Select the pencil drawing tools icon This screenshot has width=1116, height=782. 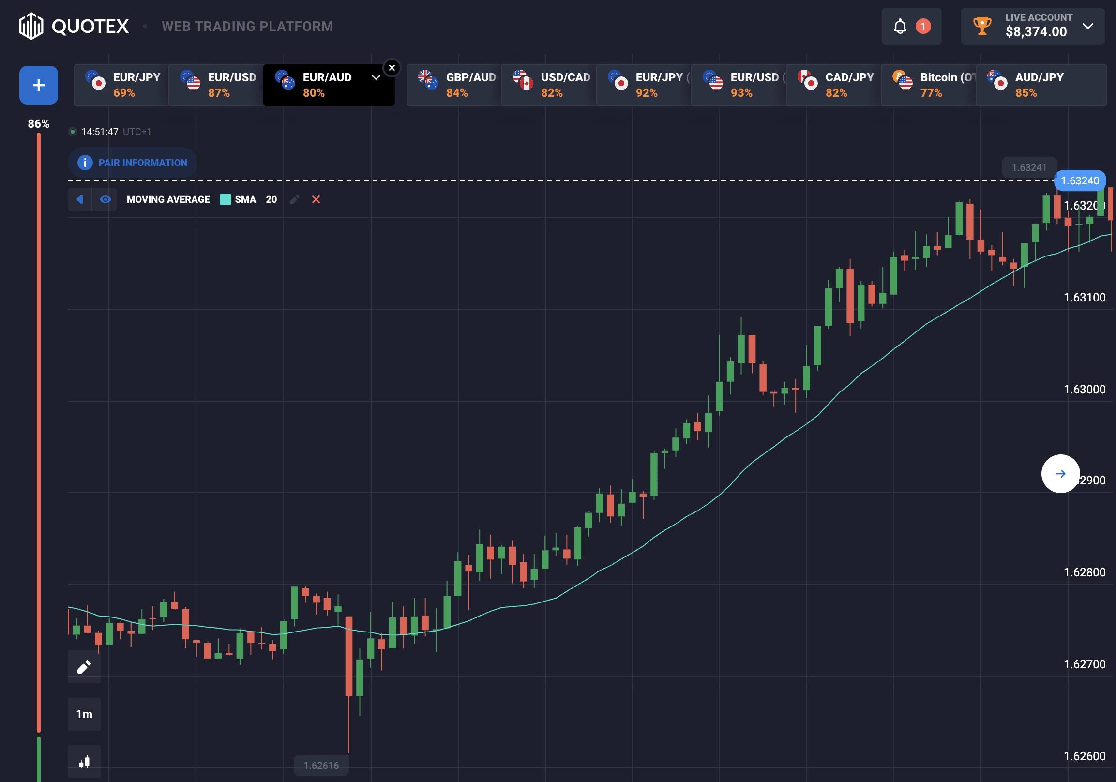[84, 666]
